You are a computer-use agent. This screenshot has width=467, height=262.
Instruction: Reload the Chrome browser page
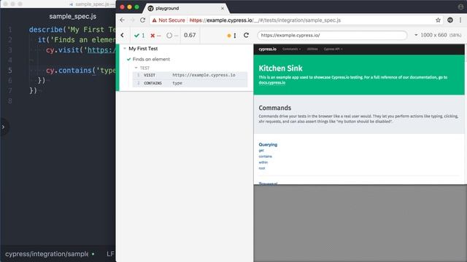click(143, 20)
